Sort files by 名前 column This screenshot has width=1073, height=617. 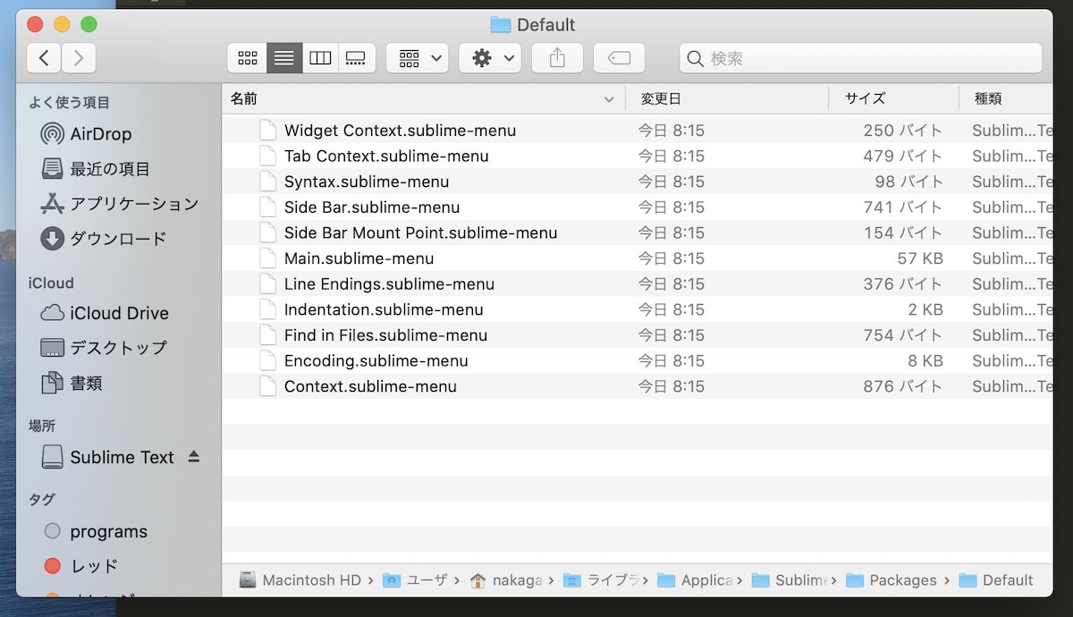click(423, 98)
